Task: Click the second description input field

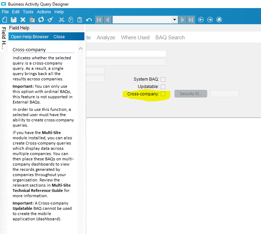Action: (126, 62)
